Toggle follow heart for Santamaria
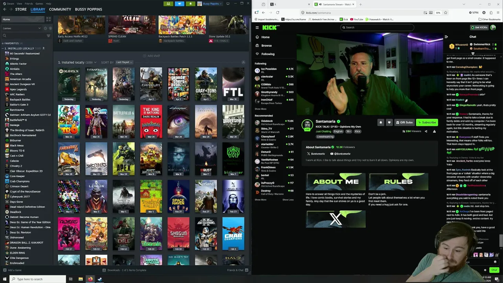The height and width of the screenshot is (283, 503). click(389, 122)
